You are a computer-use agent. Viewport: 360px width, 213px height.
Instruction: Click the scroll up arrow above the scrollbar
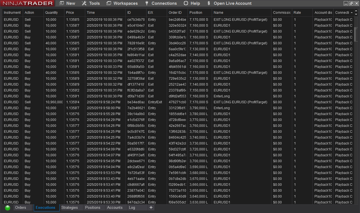click(356, 11)
